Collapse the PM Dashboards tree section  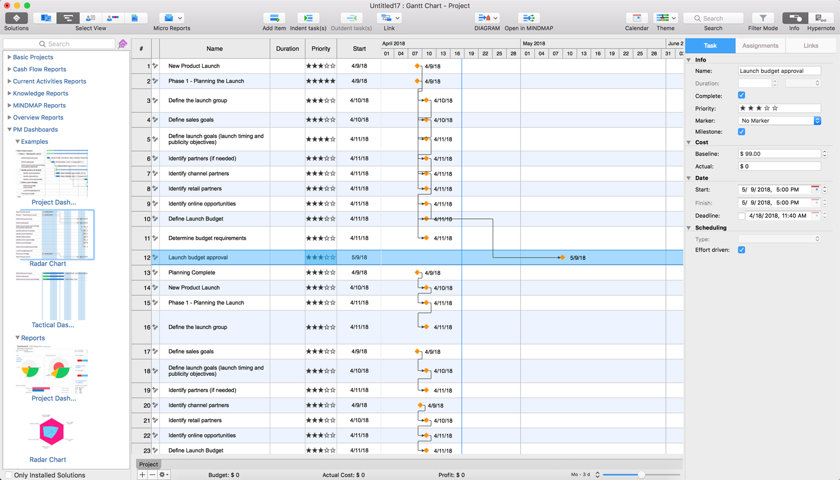(x=10, y=129)
